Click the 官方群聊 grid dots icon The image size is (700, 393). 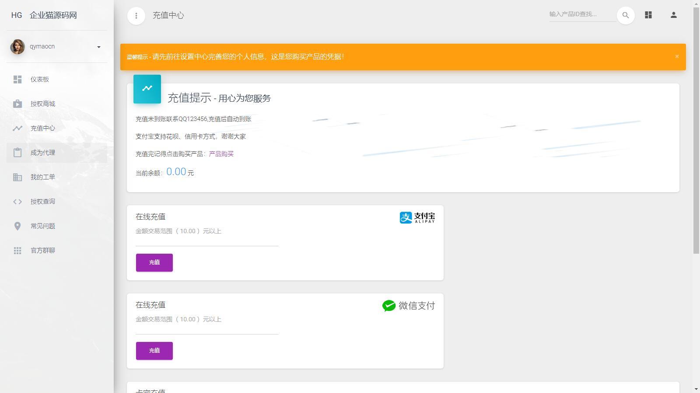pos(17,251)
